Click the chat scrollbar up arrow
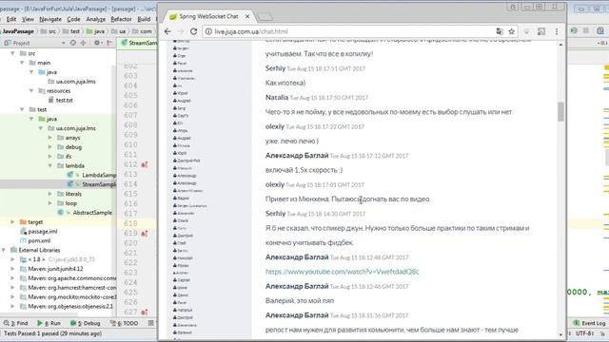Screen dimensions: 609x342 point(560,45)
